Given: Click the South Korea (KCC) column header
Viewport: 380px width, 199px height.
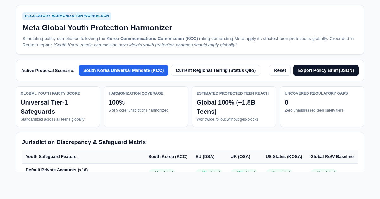Looking at the screenshot, I should (168, 157).
